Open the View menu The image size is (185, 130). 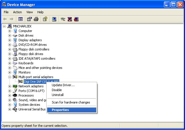tap(29, 12)
